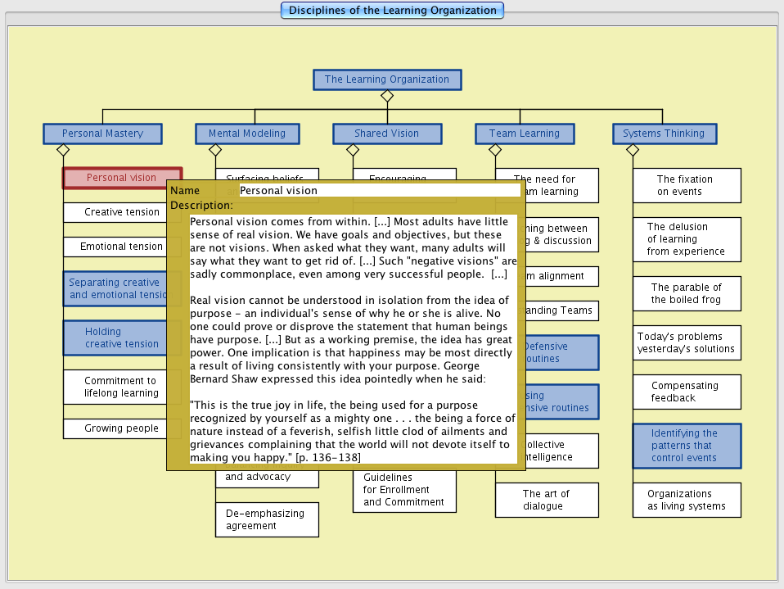Viewport: 784px width, 589px height.
Task: Click the diamond connector under Systems Thinking
Action: tap(633, 150)
